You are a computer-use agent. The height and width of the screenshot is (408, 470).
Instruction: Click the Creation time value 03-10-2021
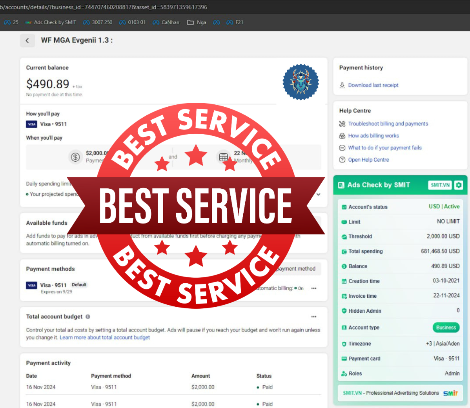click(446, 281)
